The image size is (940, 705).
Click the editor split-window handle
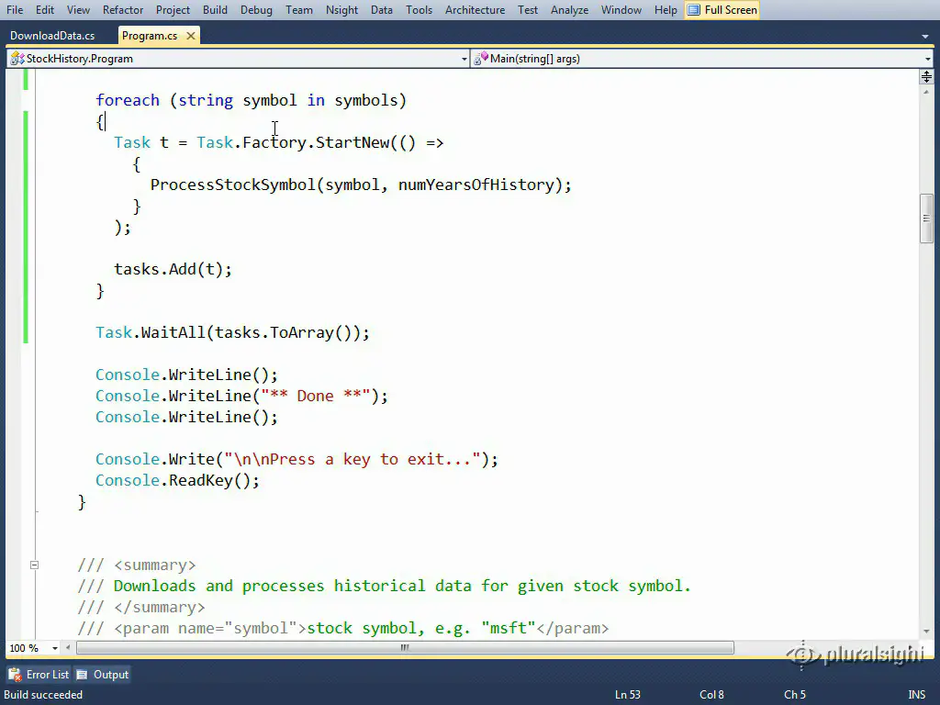(926, 76)
